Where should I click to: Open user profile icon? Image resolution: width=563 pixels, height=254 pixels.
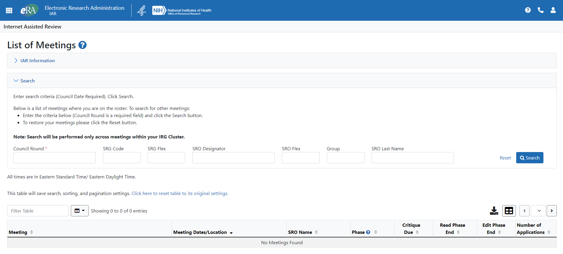pyautogui.click(x=553, y=10)
